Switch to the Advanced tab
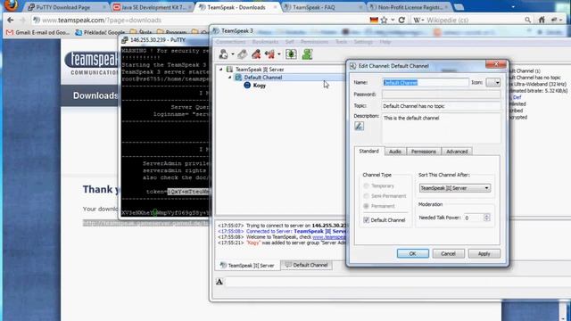The height and width of the screenshot is (321, 571). (457, 152)
